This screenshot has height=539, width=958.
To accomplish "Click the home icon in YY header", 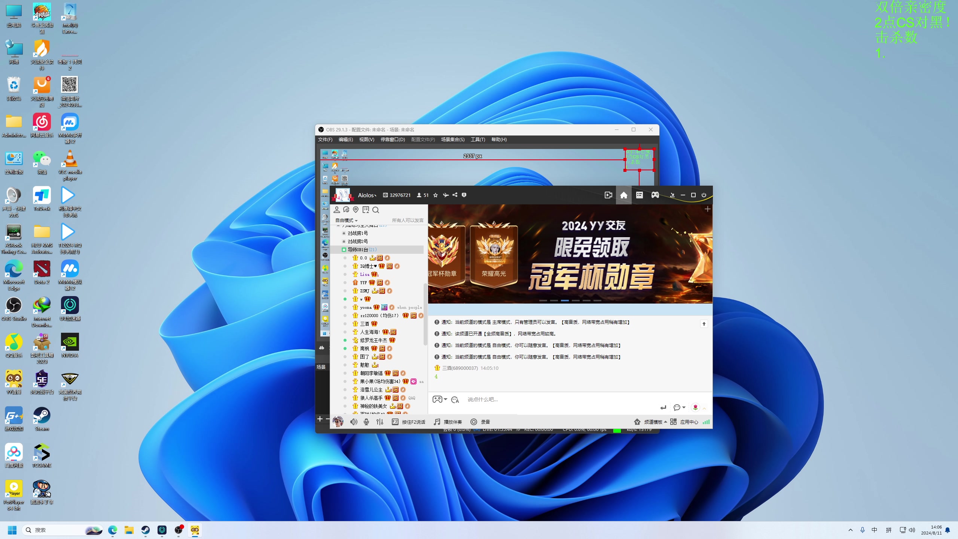I will click(623, 195).
